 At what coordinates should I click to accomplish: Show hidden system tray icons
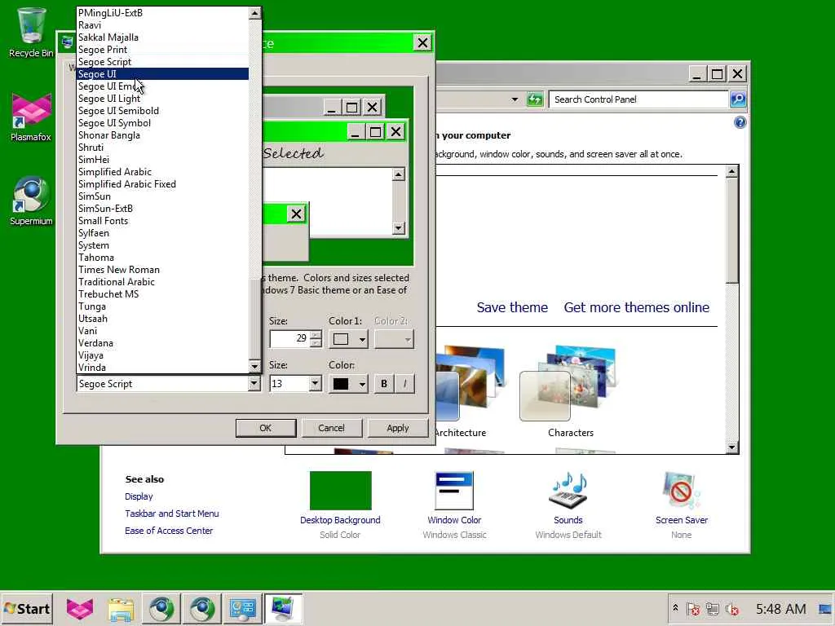(675, 608)
